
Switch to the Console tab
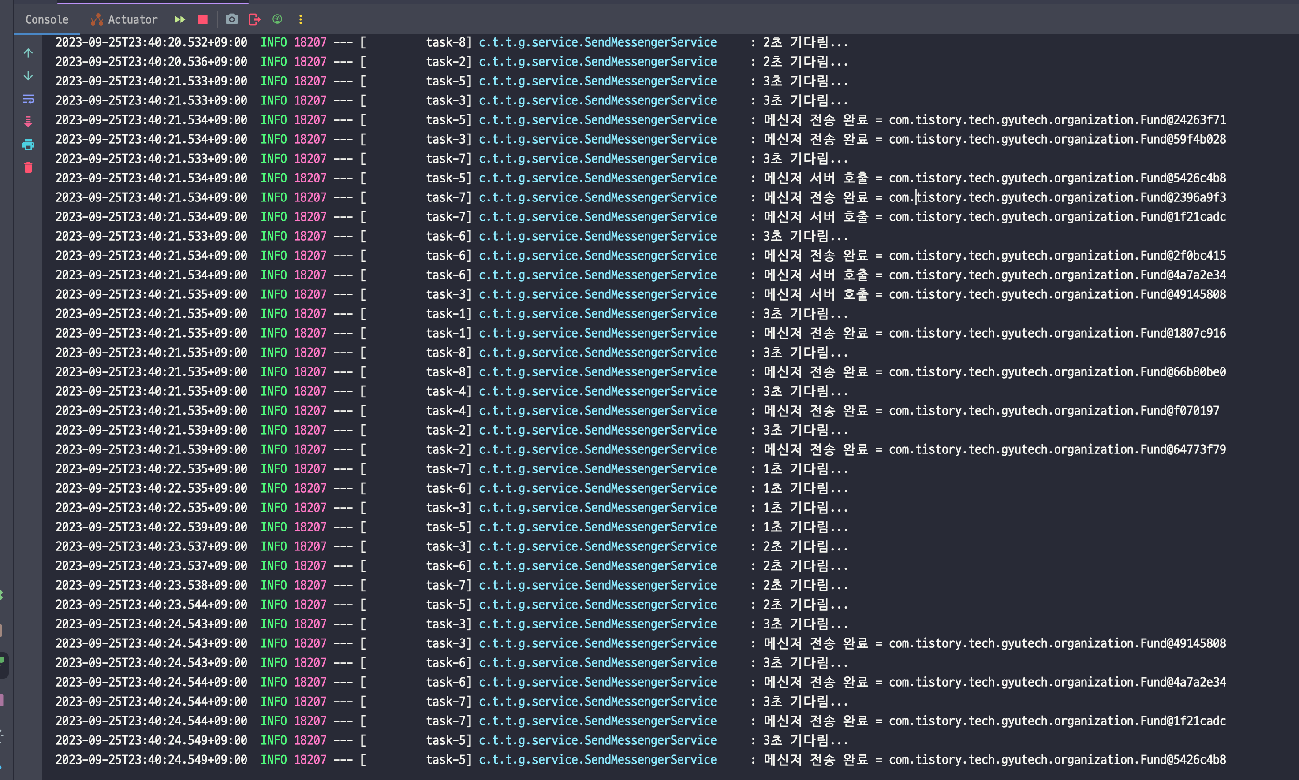click(47, 19)
